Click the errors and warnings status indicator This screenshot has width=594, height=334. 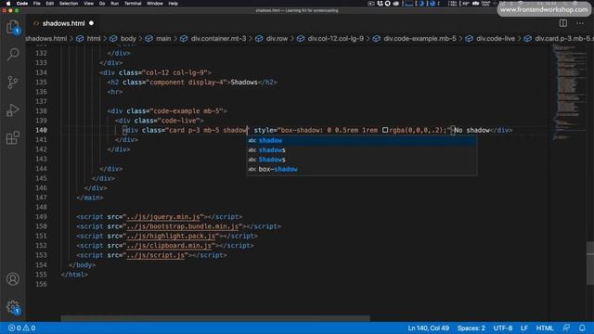[21, 328]
